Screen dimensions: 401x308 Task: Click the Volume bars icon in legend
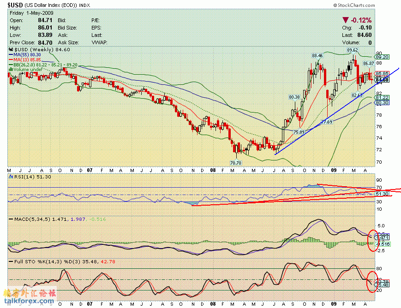coord(12,70)
